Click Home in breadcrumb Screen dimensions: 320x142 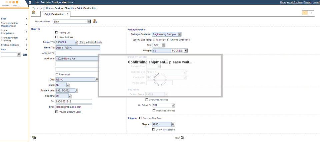[x=49, y=8]
